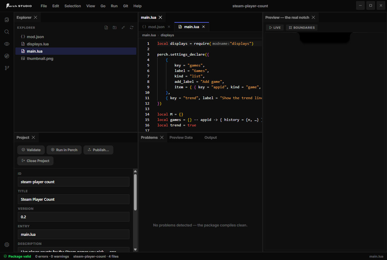This screenshot has width=387, height=260.
Task: Click the Version field 0.2
Action: 73,217
